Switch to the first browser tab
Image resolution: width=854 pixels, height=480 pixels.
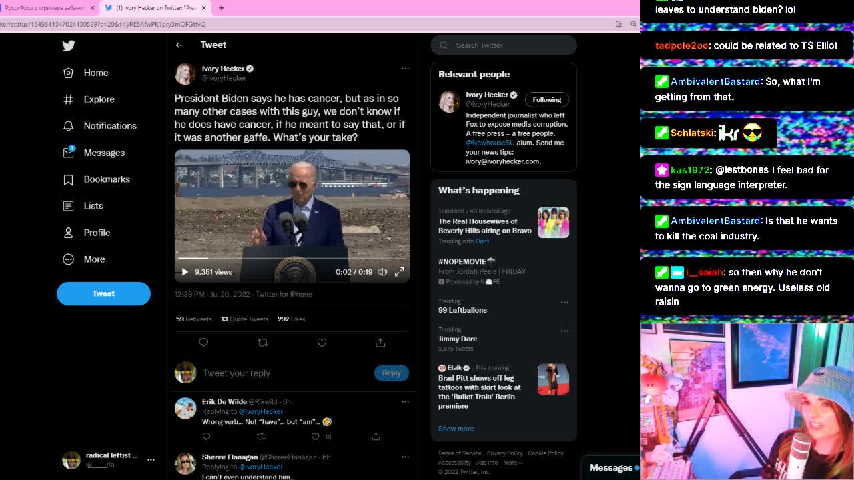coord(47,8)
